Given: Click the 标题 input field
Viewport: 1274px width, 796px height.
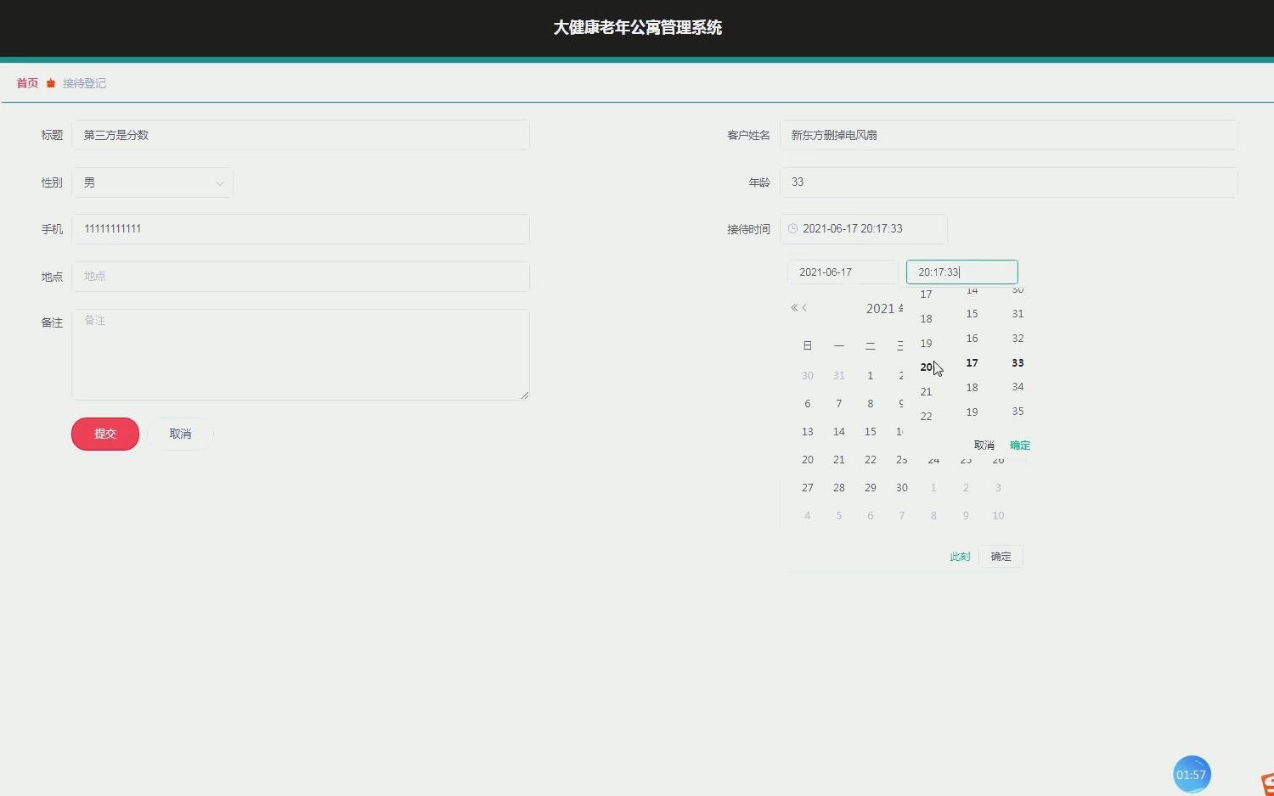Looking at the screenshot, I should coord(301,135).
